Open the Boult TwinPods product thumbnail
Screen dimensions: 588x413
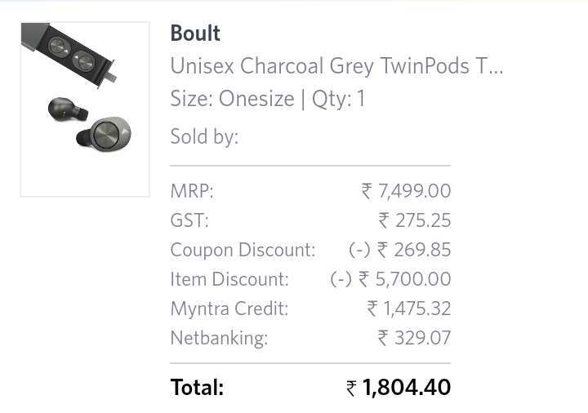(x=85, y=109)
